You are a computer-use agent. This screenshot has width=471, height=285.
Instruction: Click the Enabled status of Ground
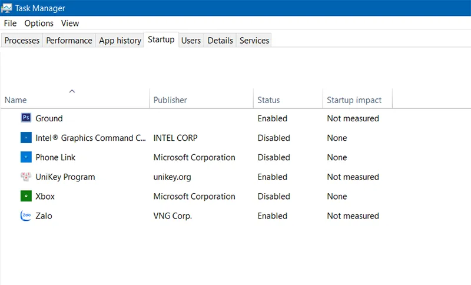(x=273, y=118)
